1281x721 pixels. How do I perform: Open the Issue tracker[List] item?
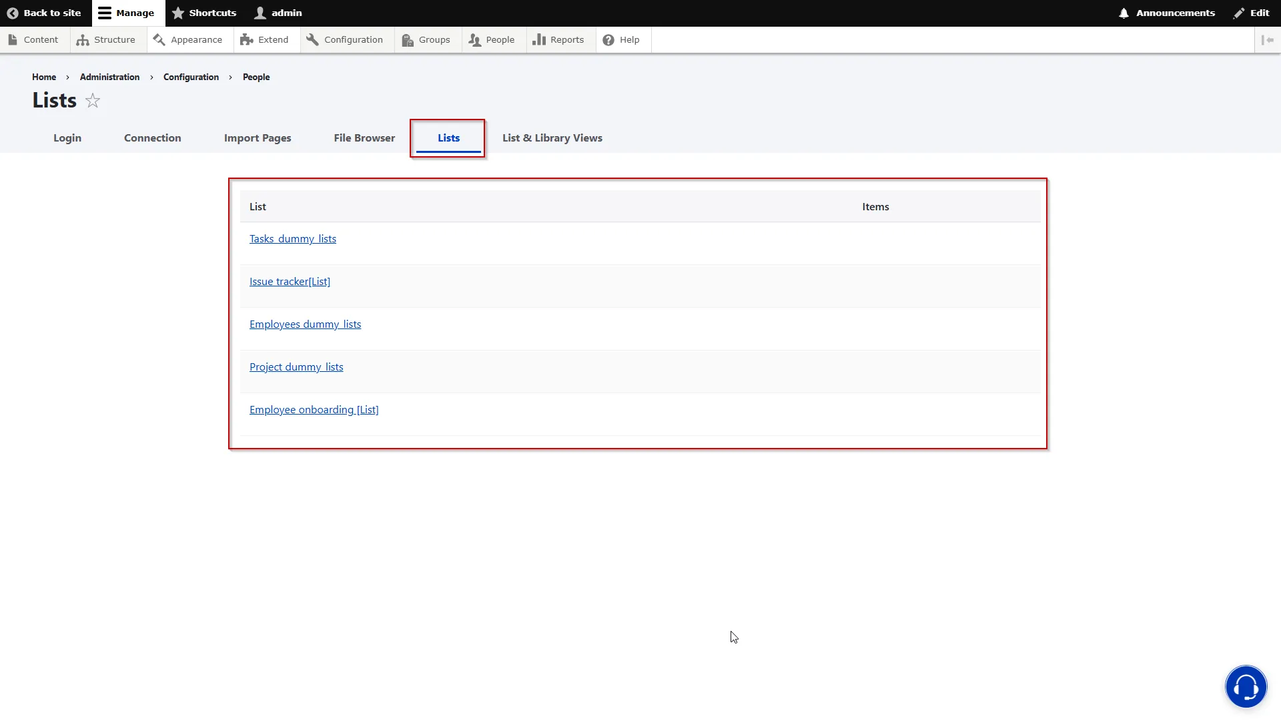290,281
